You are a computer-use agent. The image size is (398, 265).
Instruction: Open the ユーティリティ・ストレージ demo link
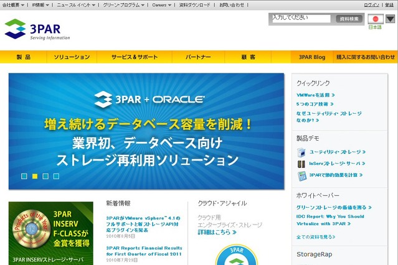[x=338, y=152]
